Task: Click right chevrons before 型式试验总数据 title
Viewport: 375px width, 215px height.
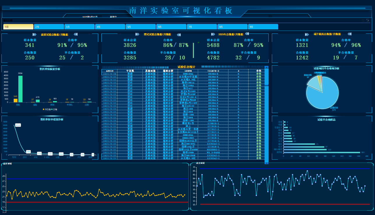Action: pyautogui.click(x=137, y=34)
